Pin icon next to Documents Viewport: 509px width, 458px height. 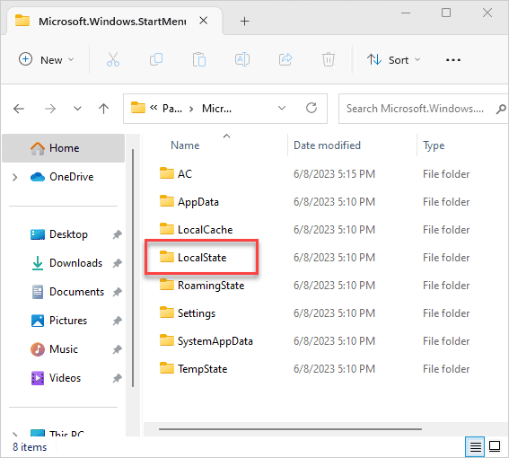click(x=118, y=292)
